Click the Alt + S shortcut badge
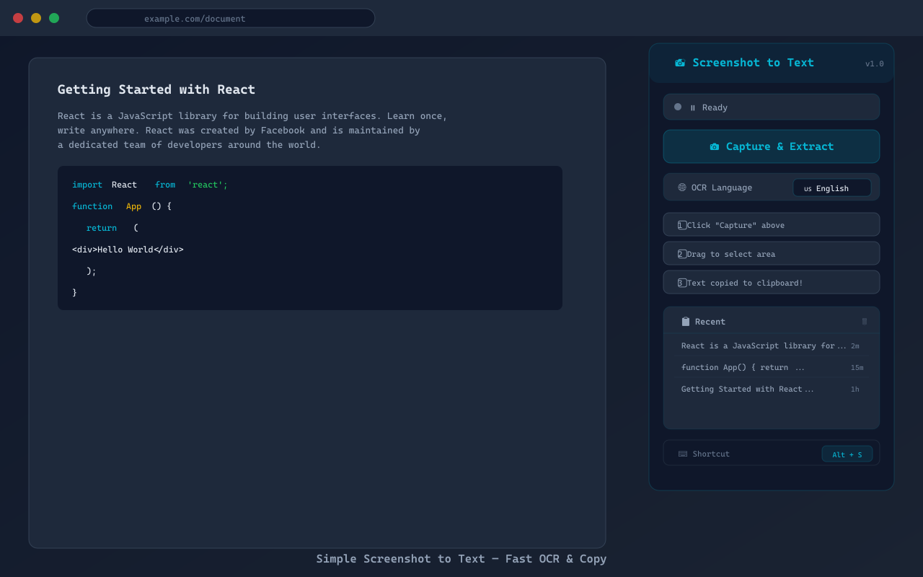 click(x=847, y=454)
